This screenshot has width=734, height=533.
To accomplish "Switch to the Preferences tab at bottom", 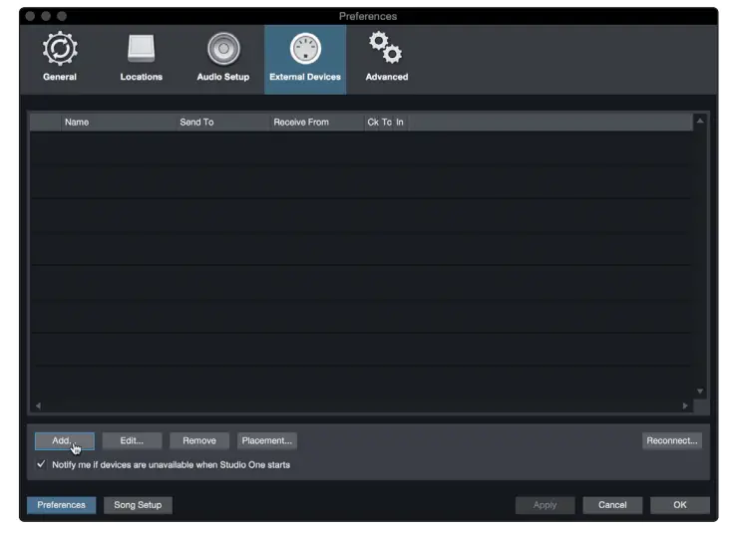I will pyautogui.click(x=61, y=505).
